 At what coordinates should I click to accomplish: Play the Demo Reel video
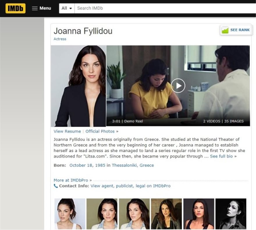[178, 86]
